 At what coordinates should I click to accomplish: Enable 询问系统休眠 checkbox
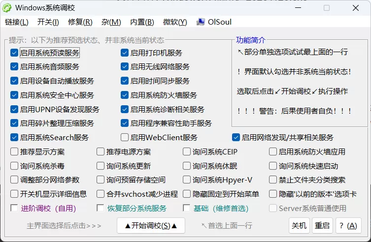pos(187,166)
